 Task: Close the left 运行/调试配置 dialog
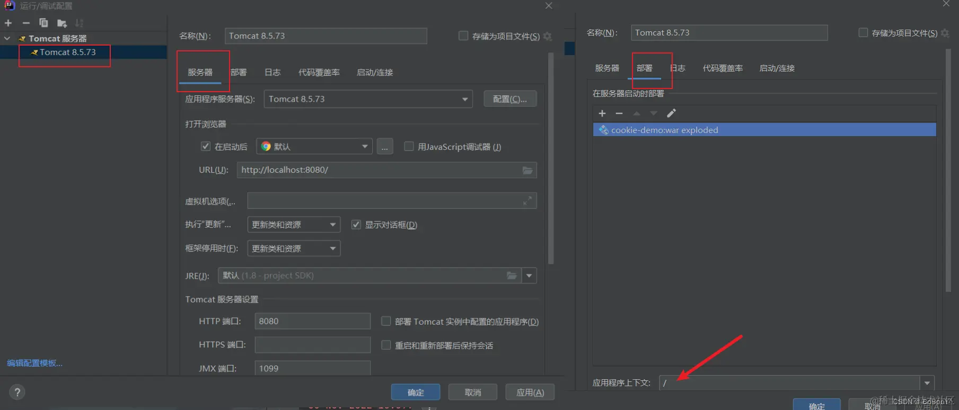[x=549, y=5]
